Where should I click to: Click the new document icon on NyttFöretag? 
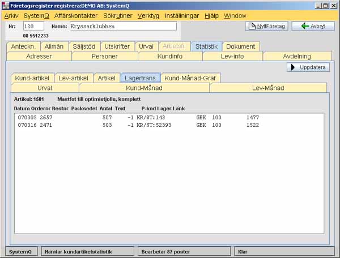(x=252, y=26)
